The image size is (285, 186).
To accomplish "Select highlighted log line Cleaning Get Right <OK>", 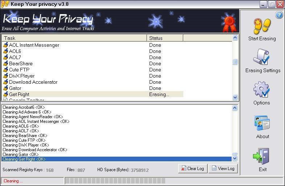I will (x=117, y=159).
